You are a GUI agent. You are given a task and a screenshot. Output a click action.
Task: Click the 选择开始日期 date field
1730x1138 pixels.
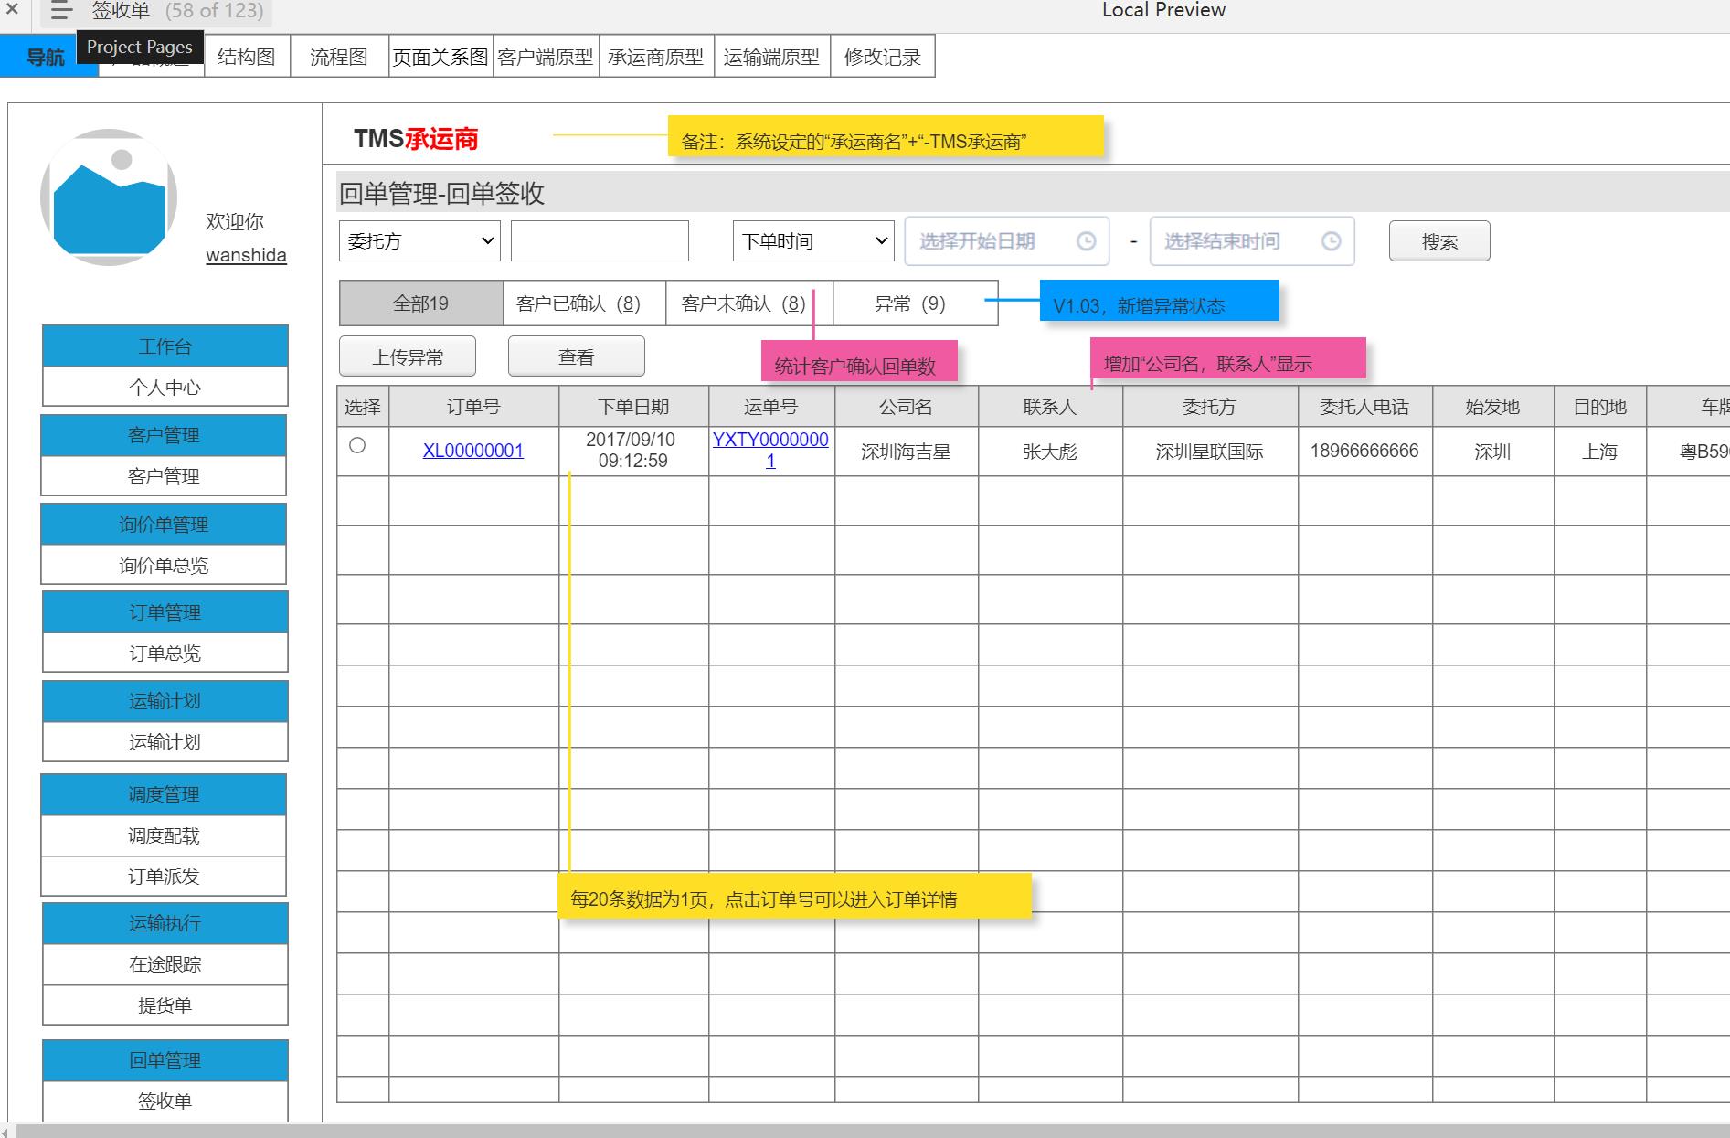pyautogui.click(x=1007, y=241)
